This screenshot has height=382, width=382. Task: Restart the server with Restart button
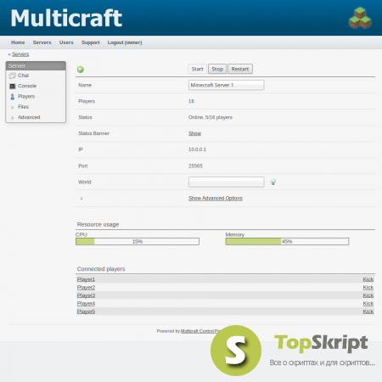pyautogui.click(x=240, y=69)
